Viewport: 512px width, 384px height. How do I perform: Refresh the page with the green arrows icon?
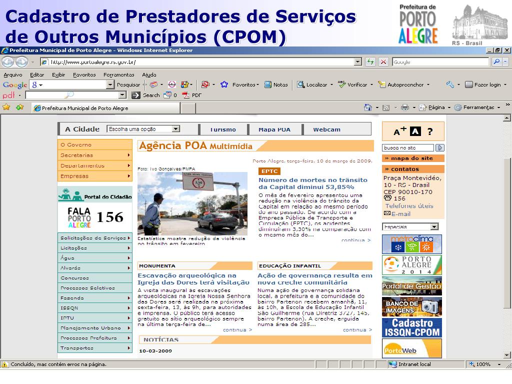tap(370, 61)
